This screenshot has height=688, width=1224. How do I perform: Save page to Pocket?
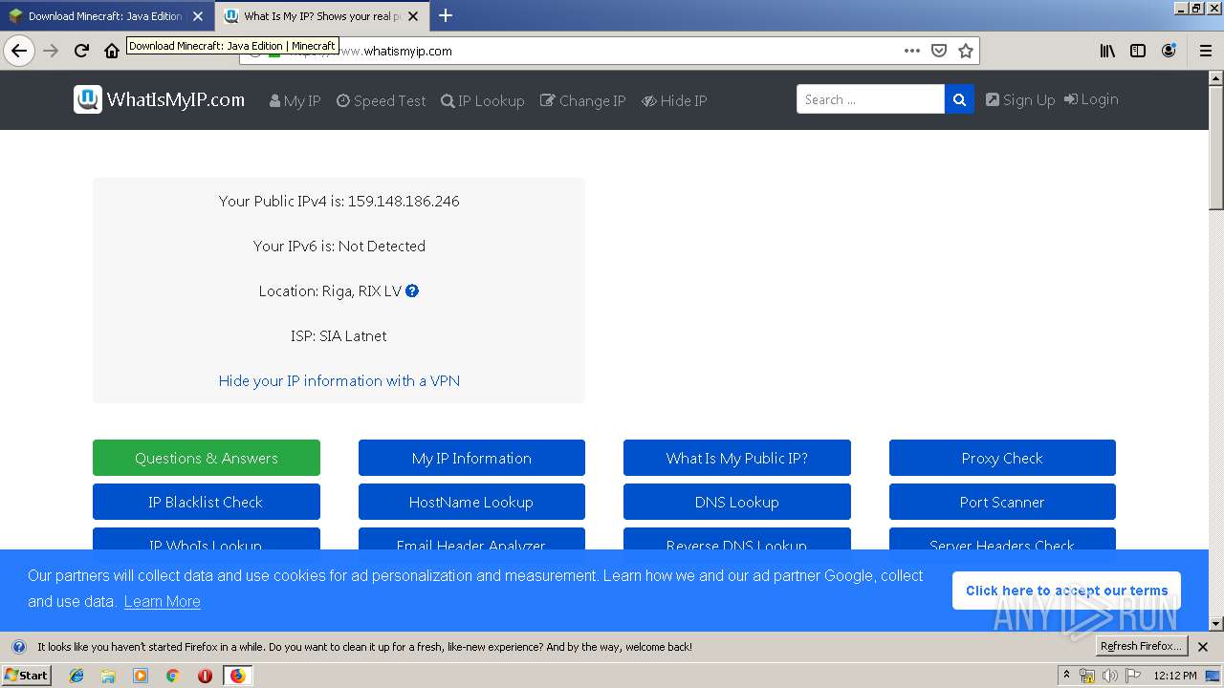click(x=939, y=51)
